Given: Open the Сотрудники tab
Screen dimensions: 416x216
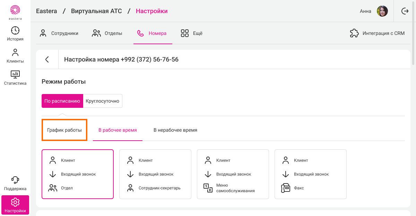Looking at the screenshot, I should point(59,34).
